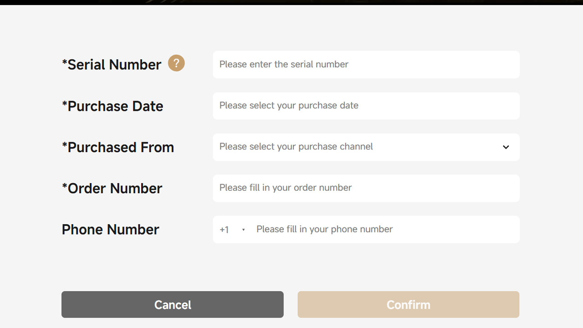This screenshot has height=328, width=583.
Task: Open the purchase channel dropdown
Action: 366,147
